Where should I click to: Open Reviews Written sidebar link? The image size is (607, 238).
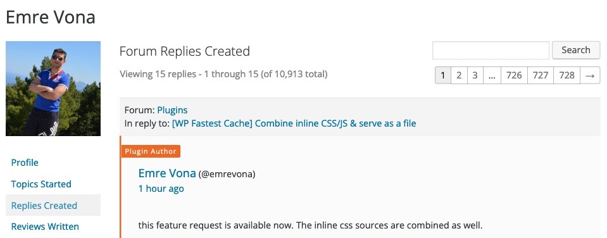point(45,227)
